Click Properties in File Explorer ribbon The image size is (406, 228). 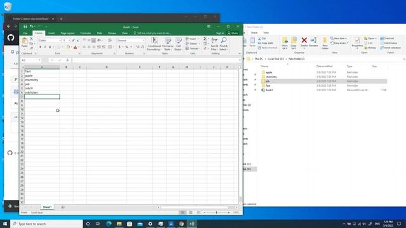pyautogui.click(x=357, y=43)
